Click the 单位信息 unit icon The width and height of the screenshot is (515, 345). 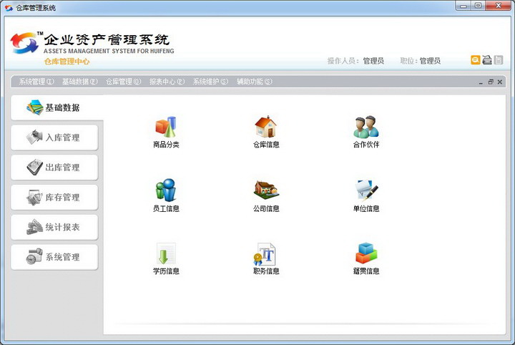366,190
